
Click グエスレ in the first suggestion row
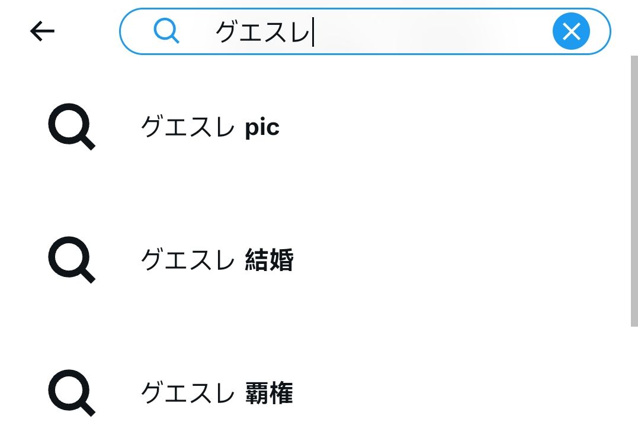click(187, 127)
